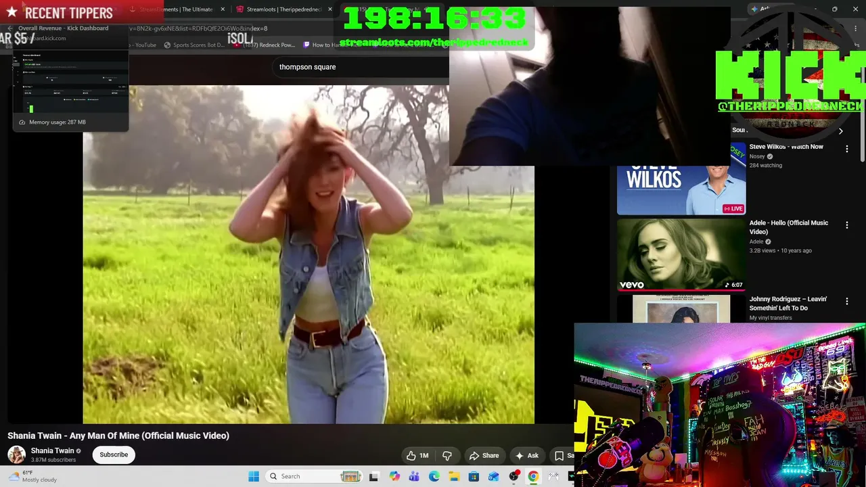The height and width of the screenshot is (487, 866).
Task: Click the Windows taskbar Search box
Action: 315,476
